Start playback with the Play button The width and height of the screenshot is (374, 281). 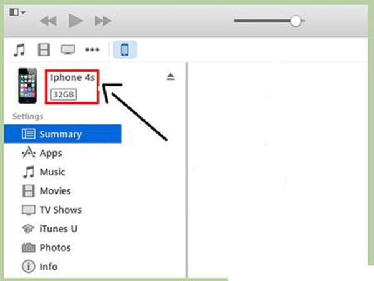(x=75, y=21)
